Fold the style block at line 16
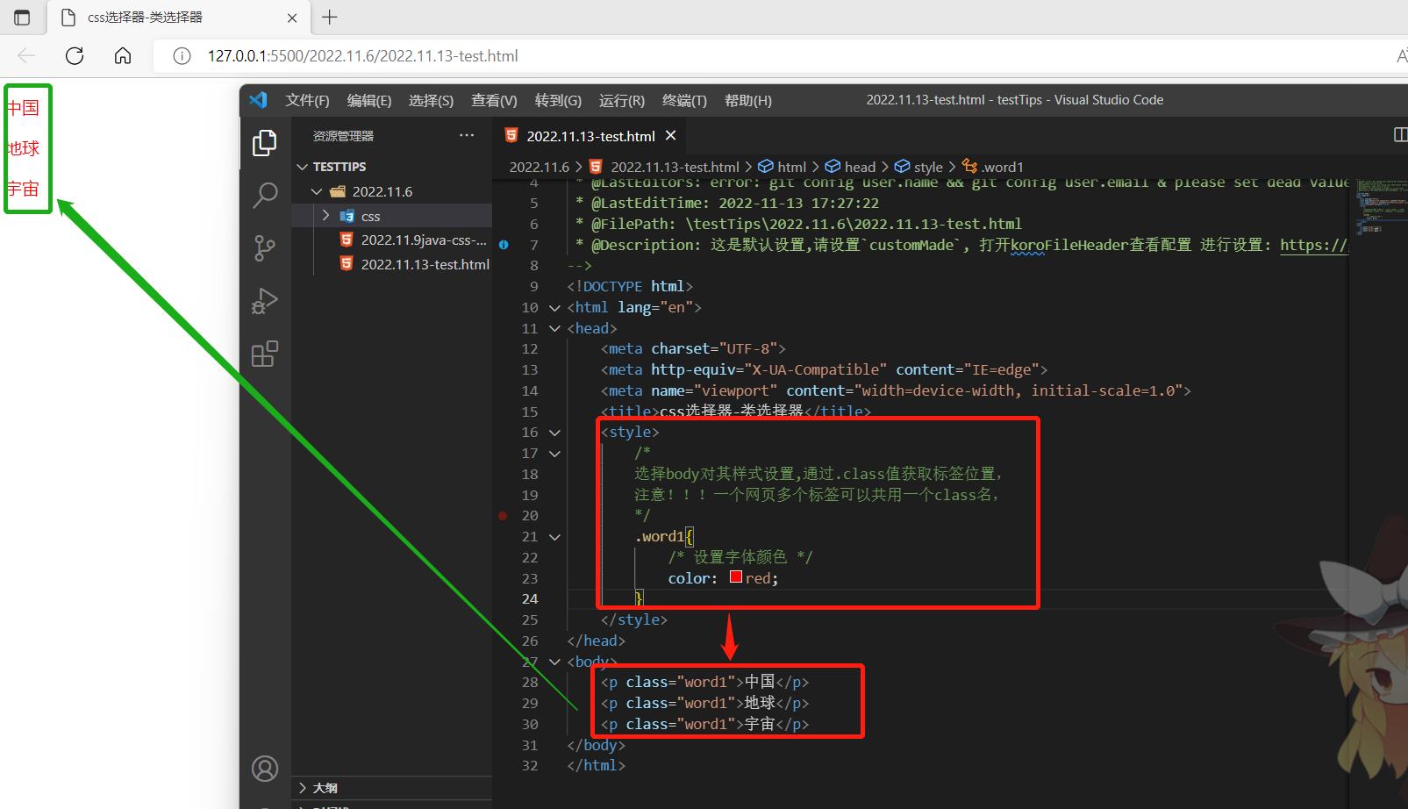Viewport: 1408px width, 809px height. pyautogui.click(x=554, y=433)
